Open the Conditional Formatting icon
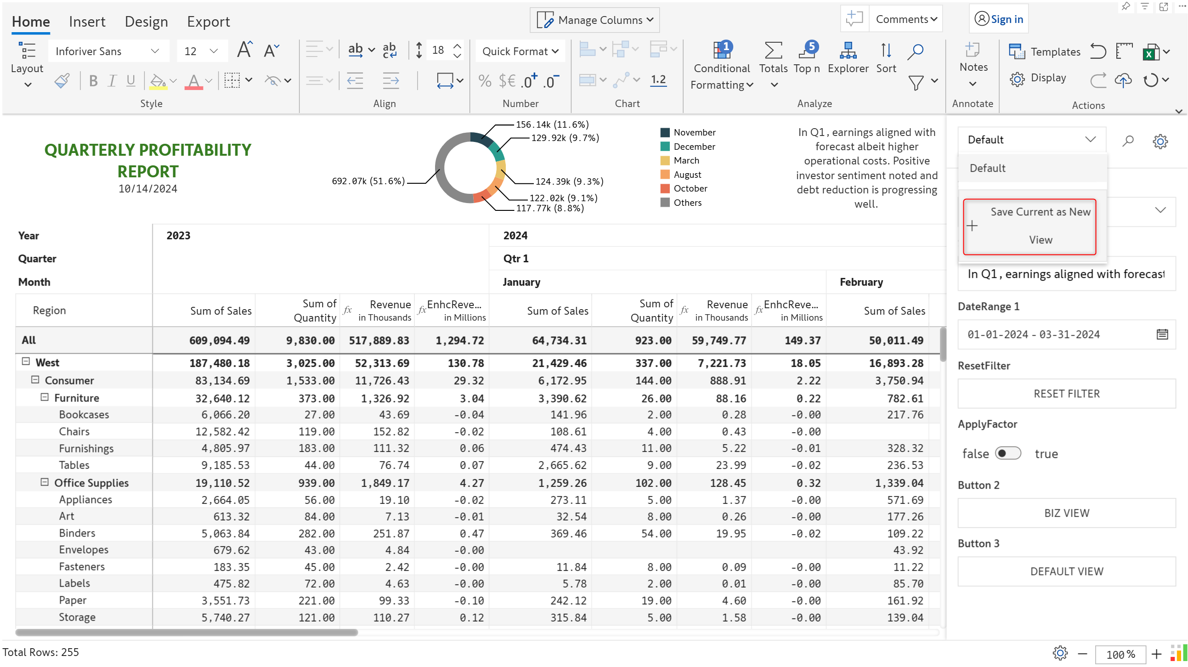The height and width of the screenshot is (667, 1188). [722, 51]
